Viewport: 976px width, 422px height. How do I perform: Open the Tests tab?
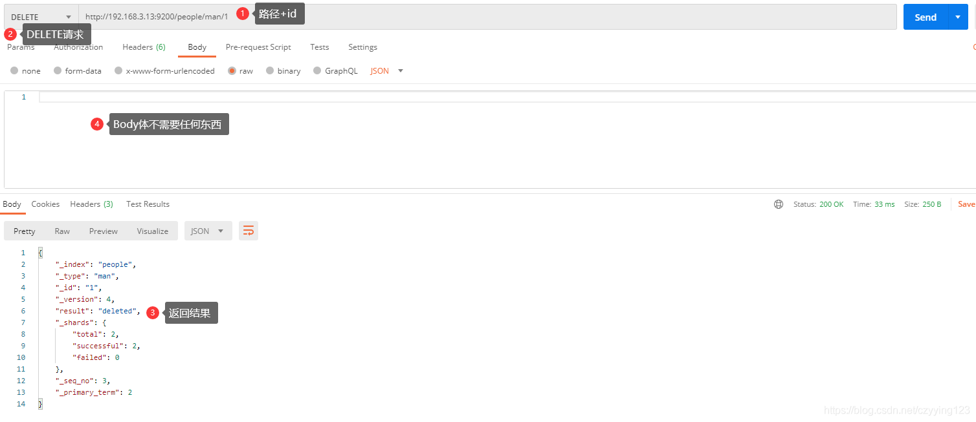[320, 47]
